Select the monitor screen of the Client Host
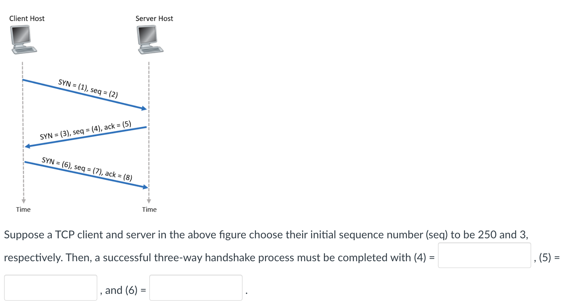Viewport: 563px width, 307px height. (21, 36)
